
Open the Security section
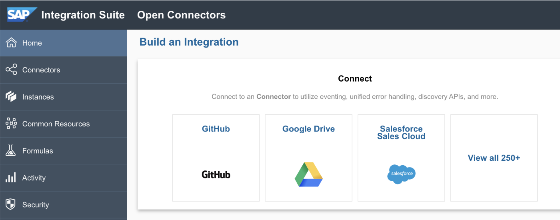click(x=64, y=205)
